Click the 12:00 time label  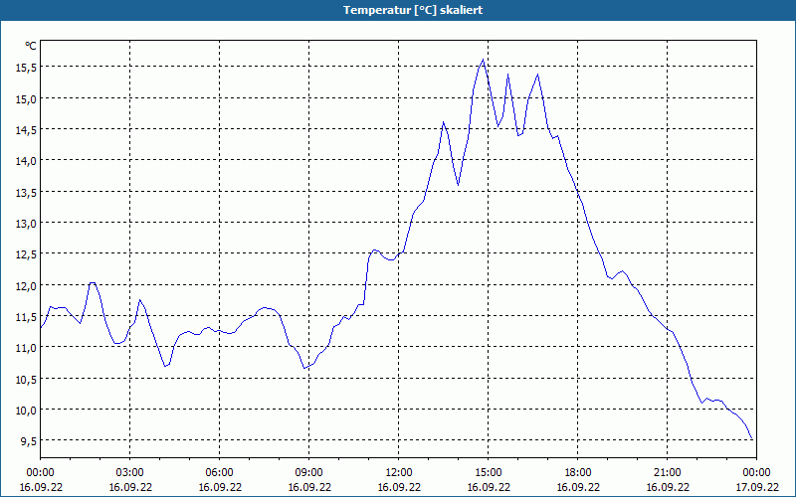[399, 473]
